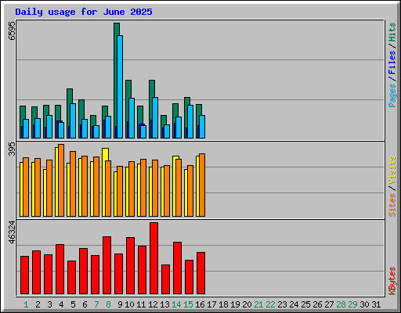Click the '395' sites axis value
Viewport: 401px width, 313px height.
12,149
